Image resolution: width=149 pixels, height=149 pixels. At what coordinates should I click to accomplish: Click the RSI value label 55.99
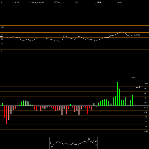(137, 35)
